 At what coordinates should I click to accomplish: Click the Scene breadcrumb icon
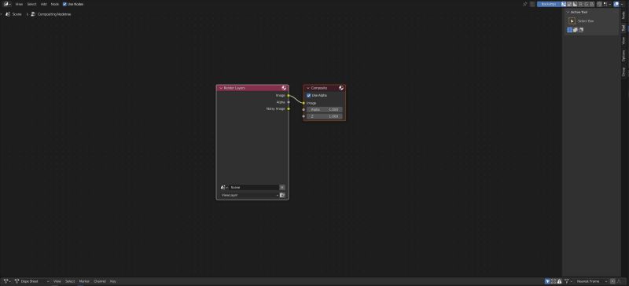click(x=8, y=14)
